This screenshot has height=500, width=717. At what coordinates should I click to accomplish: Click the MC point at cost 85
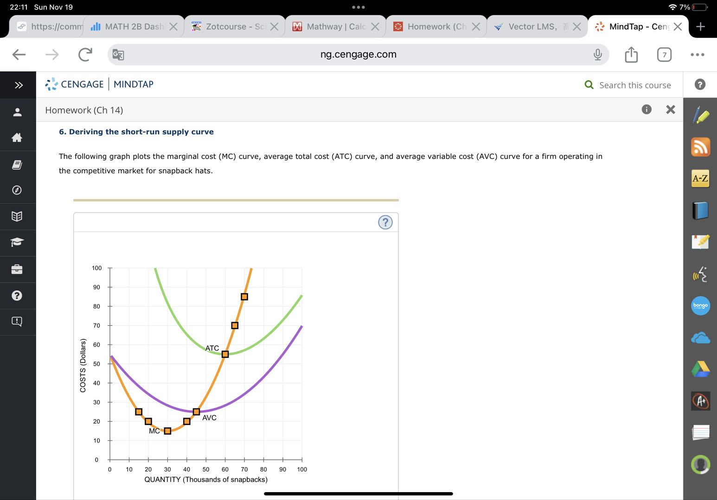pos(244,297)
